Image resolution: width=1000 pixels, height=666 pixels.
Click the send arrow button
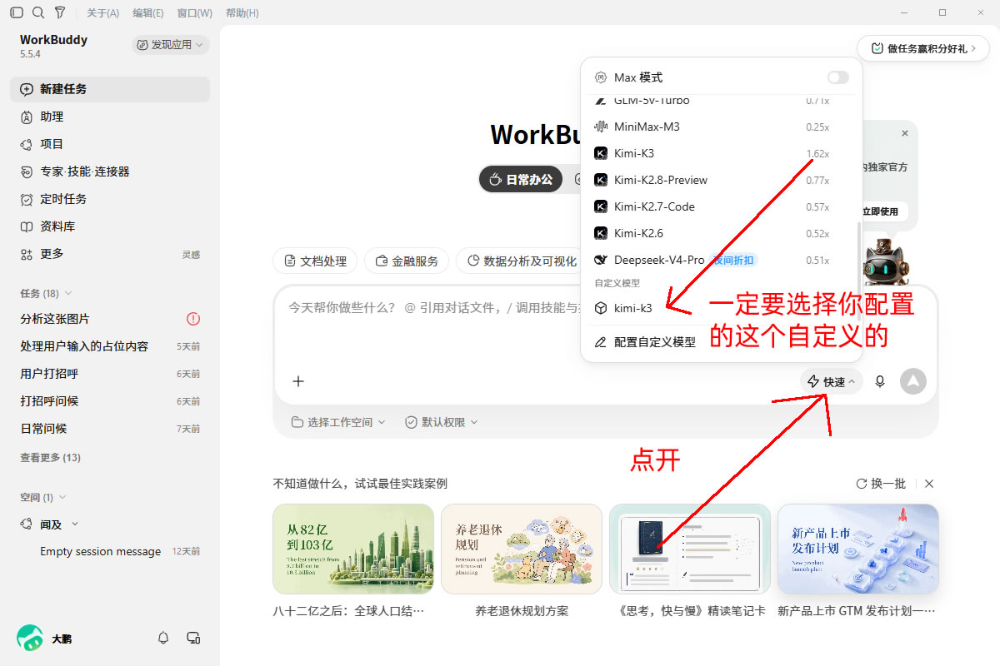913,381
